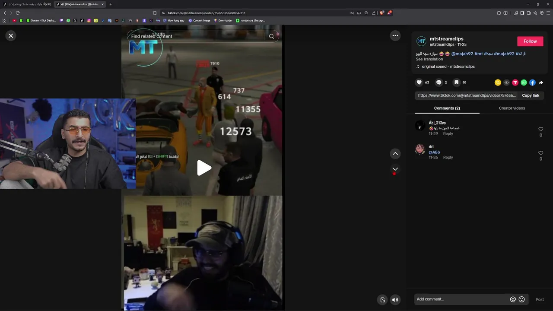Click the yellow repost icon
Viewport: 553px width, 311px height.
pos(498,83)
